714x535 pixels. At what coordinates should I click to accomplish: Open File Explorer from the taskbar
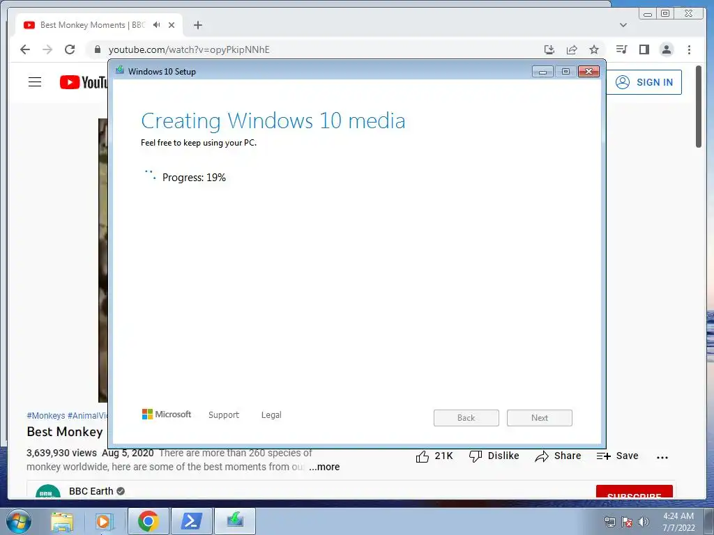(x=62, y=521)
